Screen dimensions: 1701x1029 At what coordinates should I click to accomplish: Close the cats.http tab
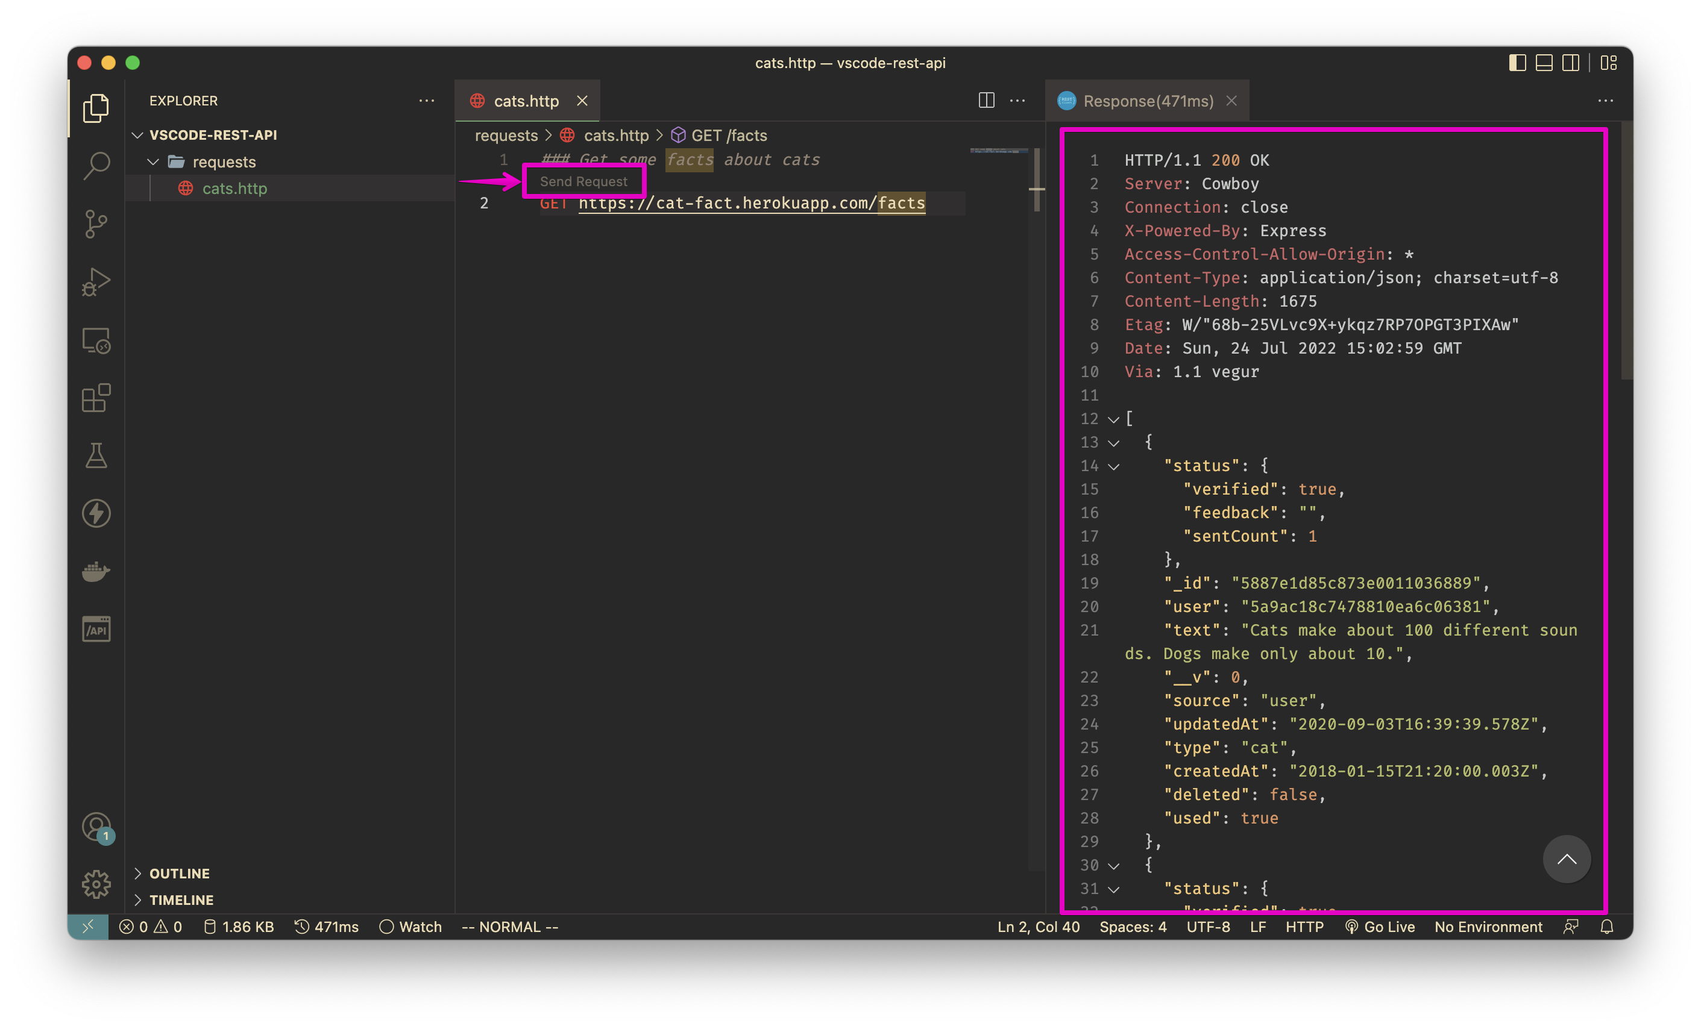pyautogui.click(x=582, y=101)
